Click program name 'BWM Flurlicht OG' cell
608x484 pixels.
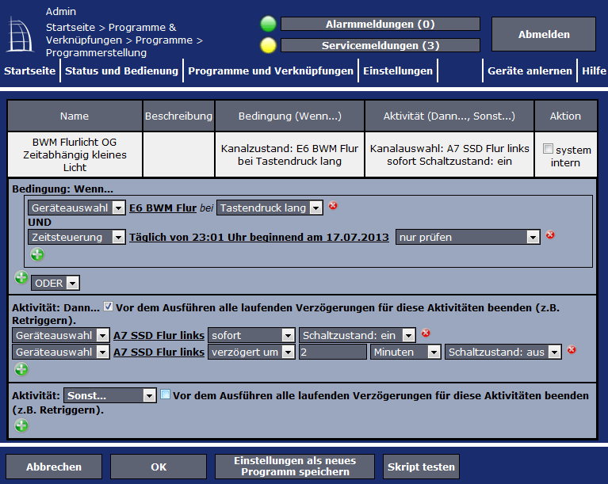75,154
